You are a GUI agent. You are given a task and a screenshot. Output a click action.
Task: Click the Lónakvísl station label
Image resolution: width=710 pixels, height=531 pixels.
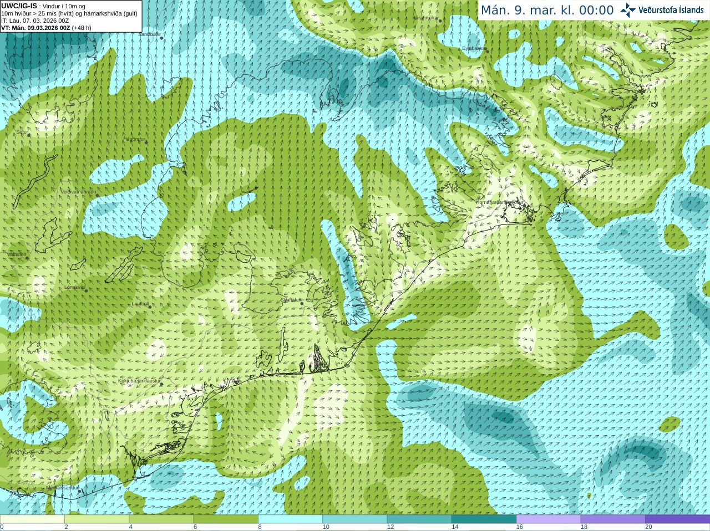(x=75, y=287)
